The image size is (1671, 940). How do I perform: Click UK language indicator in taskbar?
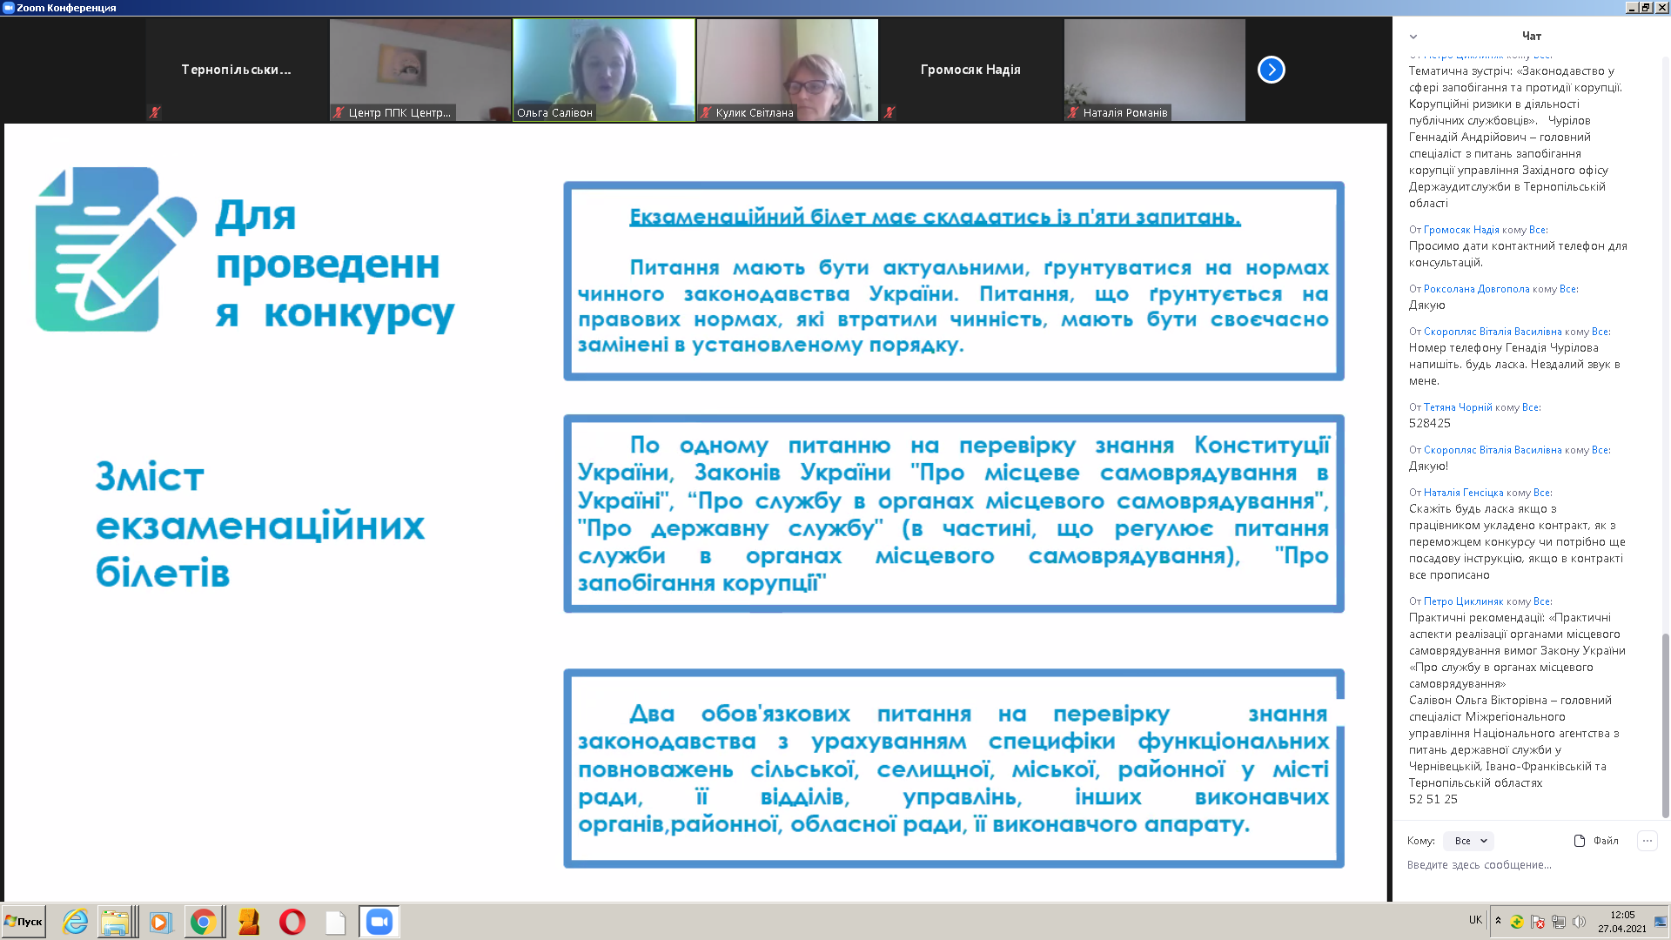1475,920
